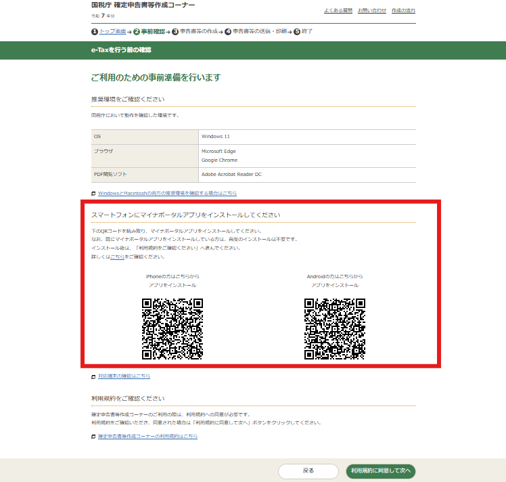Image resolution: width=506 pixels, height=482 pixels.
Task: Go back to トップ画面 via breadcrumb link
Action: pyautogui.click(x=112, y=32)
